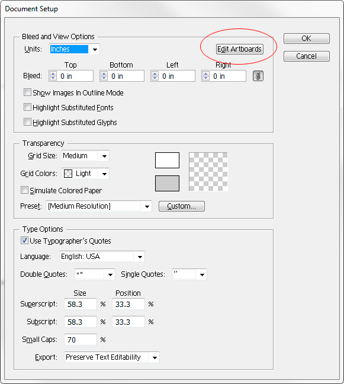
Task: Open the Preset Medium Resolution dropdown
Action: tap(99, 206)
